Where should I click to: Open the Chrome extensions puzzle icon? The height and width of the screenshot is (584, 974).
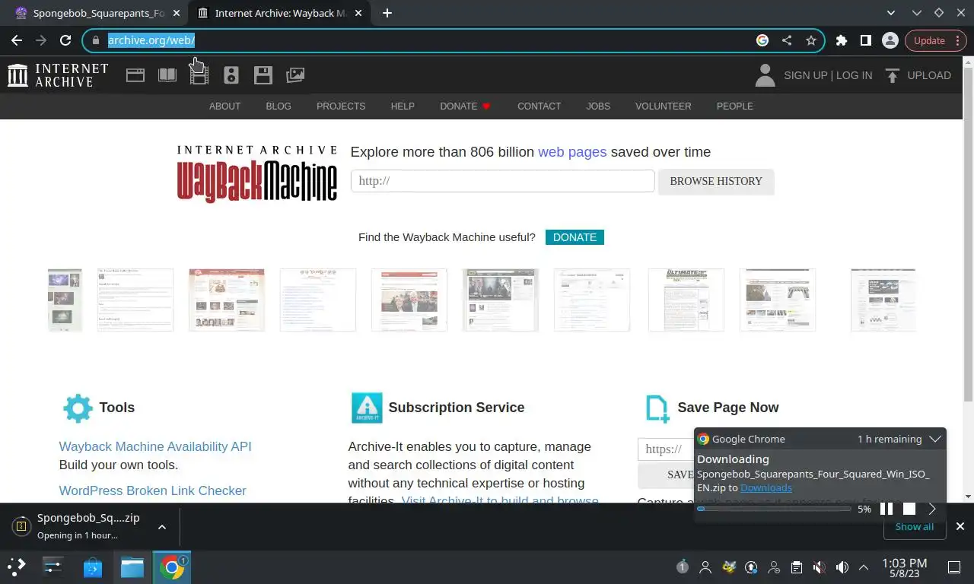(842, 40)
